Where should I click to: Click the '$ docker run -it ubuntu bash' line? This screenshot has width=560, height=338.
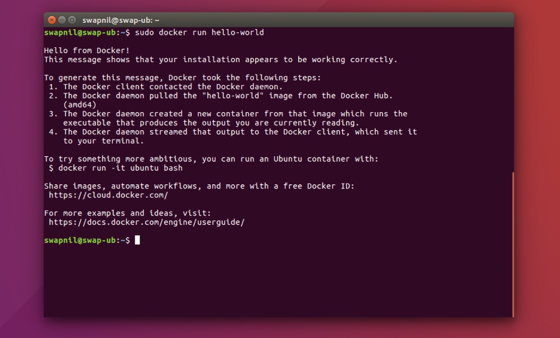point(116,168)
